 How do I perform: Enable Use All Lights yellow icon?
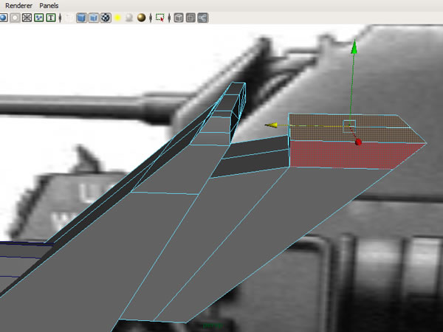coord(118,18)
